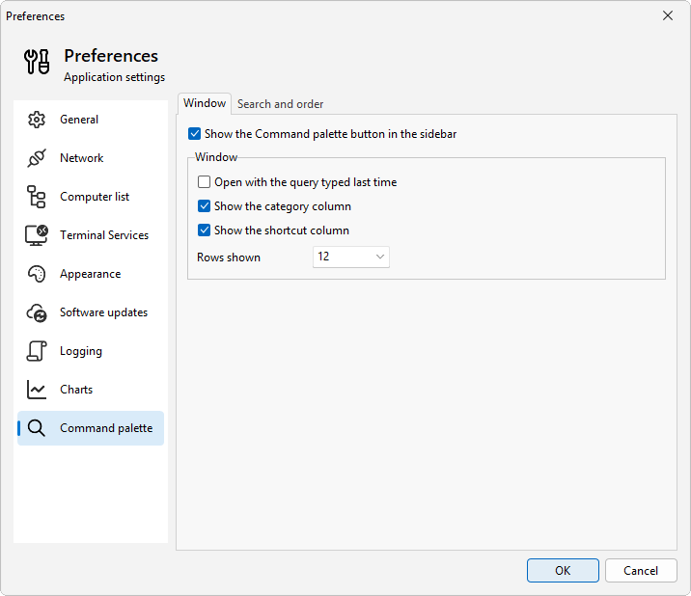
Task: Open Terminal Services label in sidebar
Action: (x=104, y=235)
